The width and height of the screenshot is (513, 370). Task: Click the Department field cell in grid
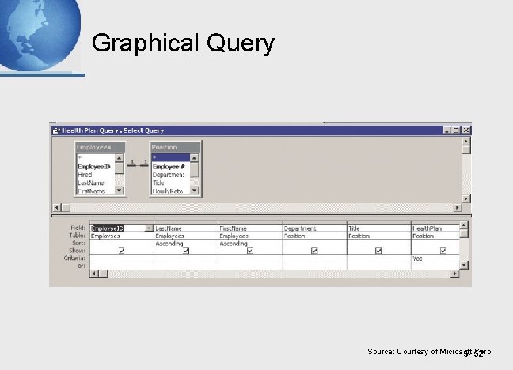pyautogui.click(x=314, y=228)
